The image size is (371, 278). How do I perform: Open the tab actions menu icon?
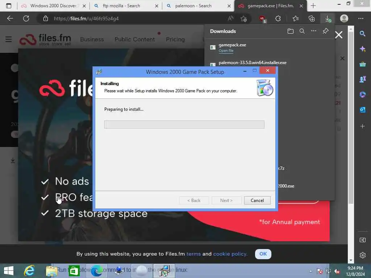[x=9, y=6]
